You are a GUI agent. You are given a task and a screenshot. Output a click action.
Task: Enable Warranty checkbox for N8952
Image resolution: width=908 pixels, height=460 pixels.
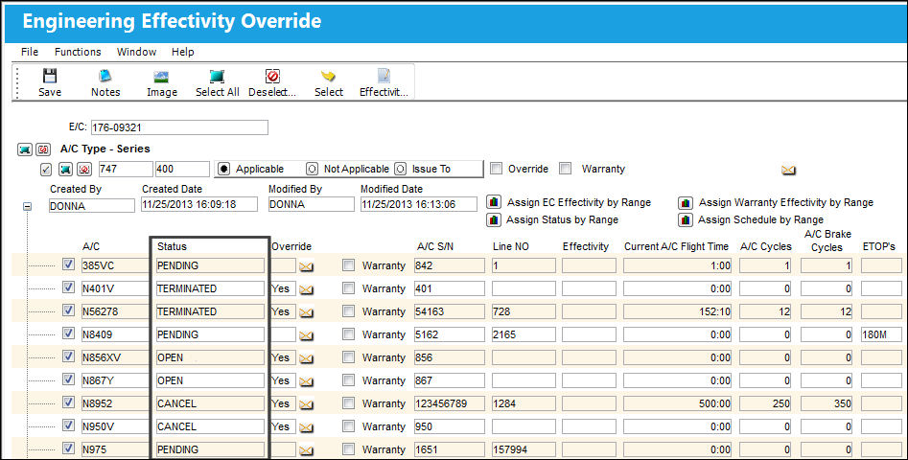(348, 402)
